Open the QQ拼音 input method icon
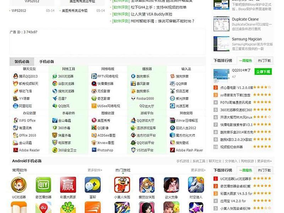Screen dimensions: 284x213 coord(172,83)
